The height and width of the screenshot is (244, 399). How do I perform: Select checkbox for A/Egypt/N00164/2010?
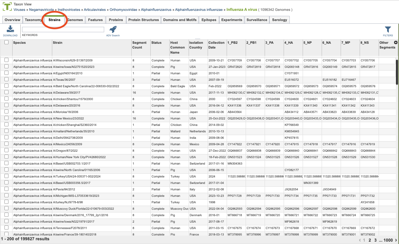(7, 73)
